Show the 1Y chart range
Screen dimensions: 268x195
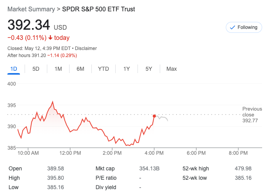(127, 69)
